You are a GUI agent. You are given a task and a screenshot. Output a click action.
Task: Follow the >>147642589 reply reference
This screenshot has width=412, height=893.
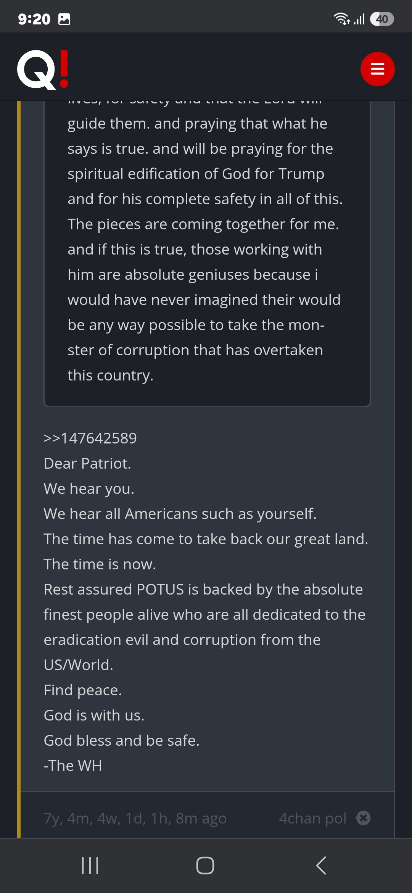90,438
